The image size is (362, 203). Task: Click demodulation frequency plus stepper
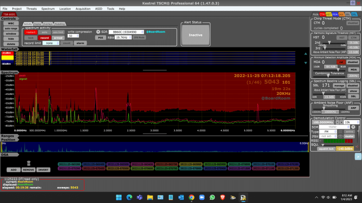[x=341, y=122]
